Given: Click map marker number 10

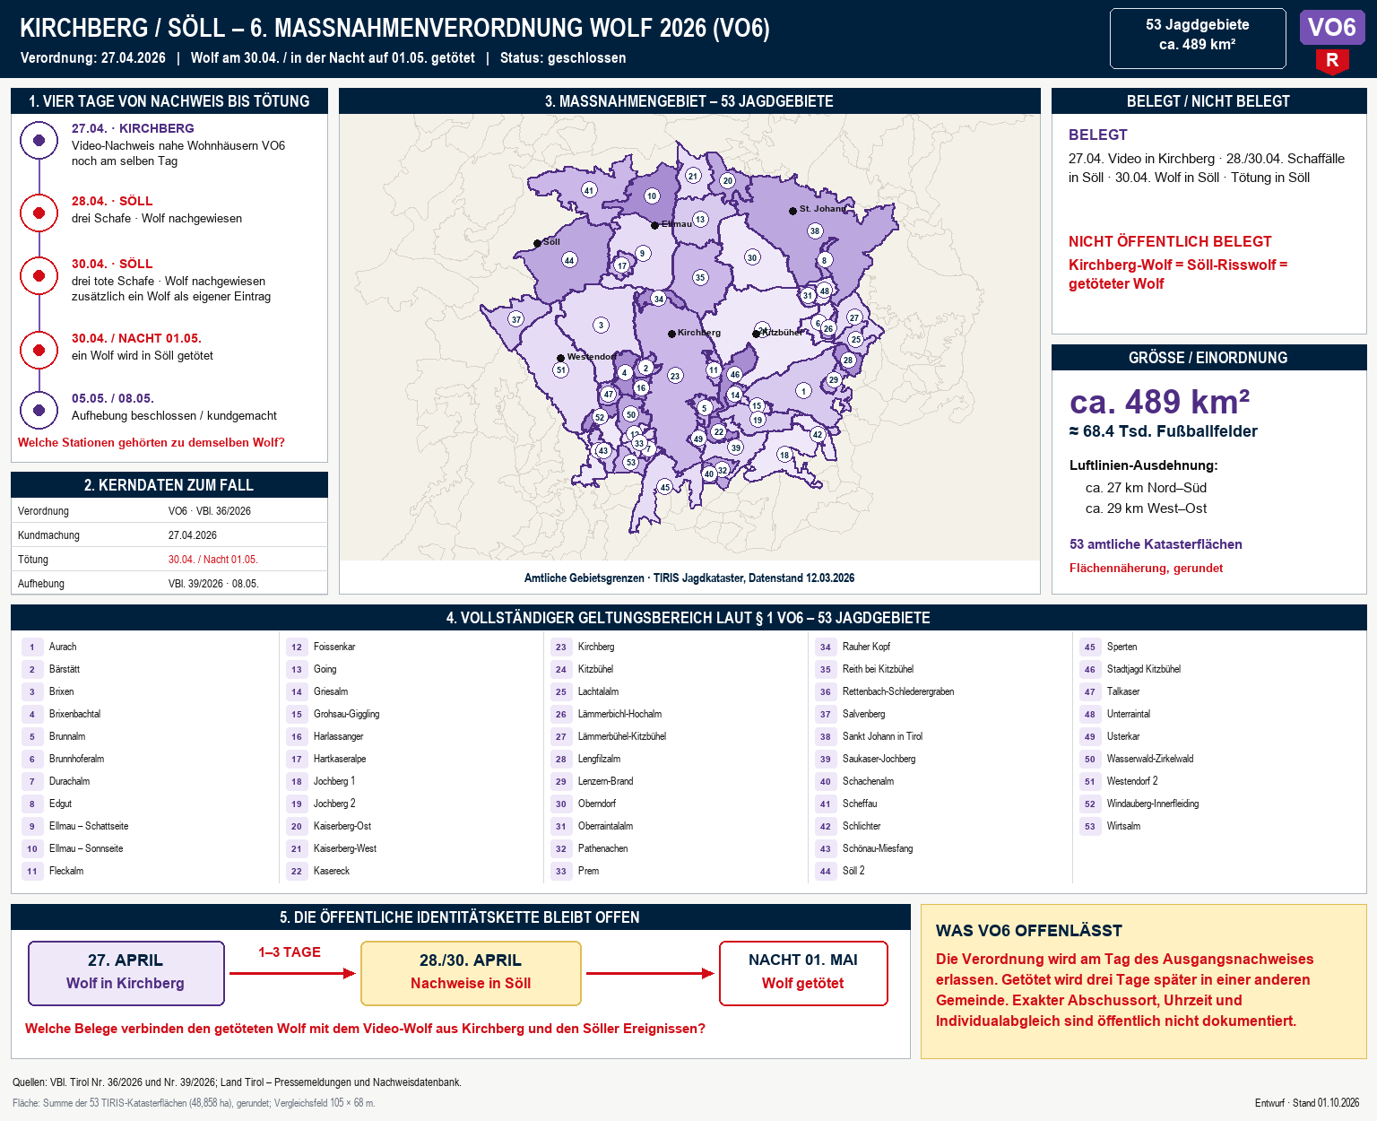Looking at the screenshot, I should (x=652, y=196).
